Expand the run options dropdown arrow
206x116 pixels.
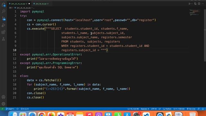coord(192,4)
